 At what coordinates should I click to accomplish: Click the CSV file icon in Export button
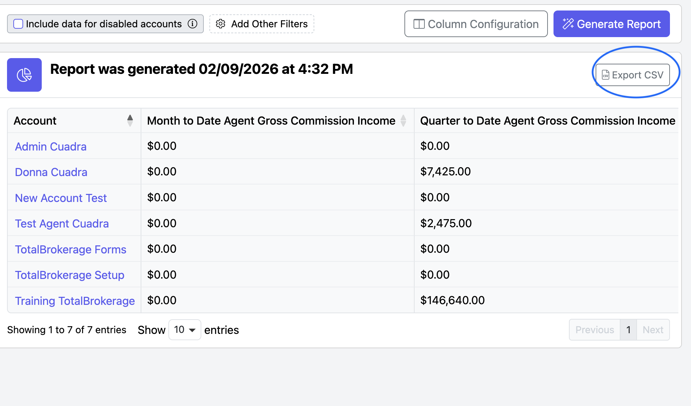[605, 75]
